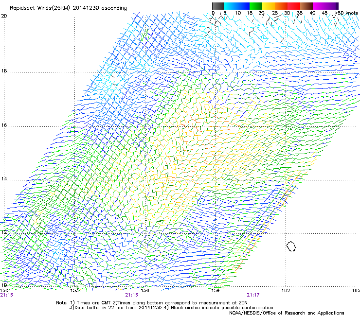The height and width of the screenshot is (316, 360).
Task: Click the longitude axis label '156'
Action: point(145,290)
